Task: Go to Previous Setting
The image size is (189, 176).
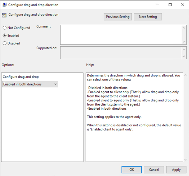Action: tap(118, 17)
